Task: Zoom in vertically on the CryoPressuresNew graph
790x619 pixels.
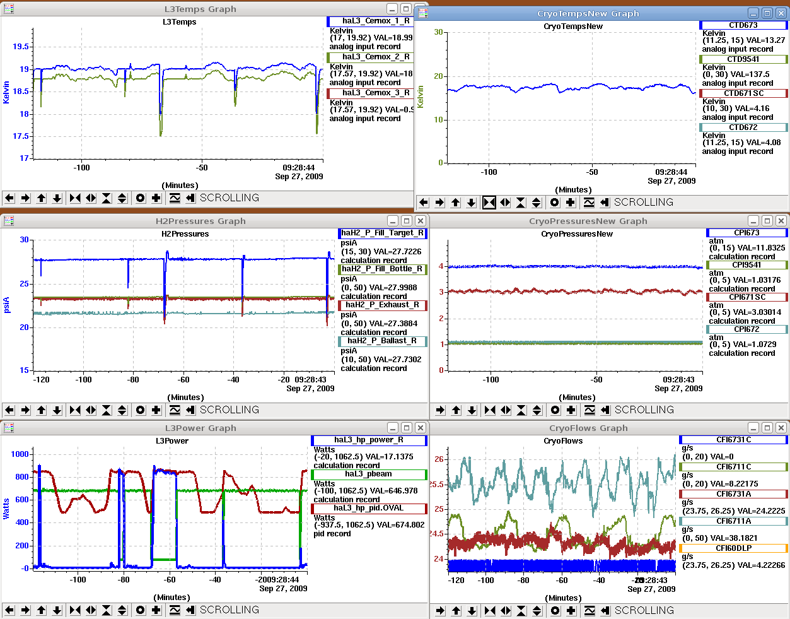Action: pyautogui.click(x=521, y=410)
